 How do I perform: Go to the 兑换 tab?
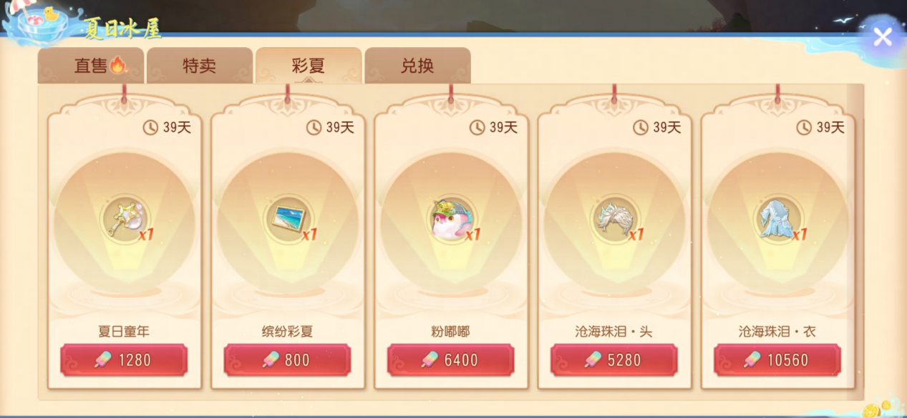click(x=417, y=66)
